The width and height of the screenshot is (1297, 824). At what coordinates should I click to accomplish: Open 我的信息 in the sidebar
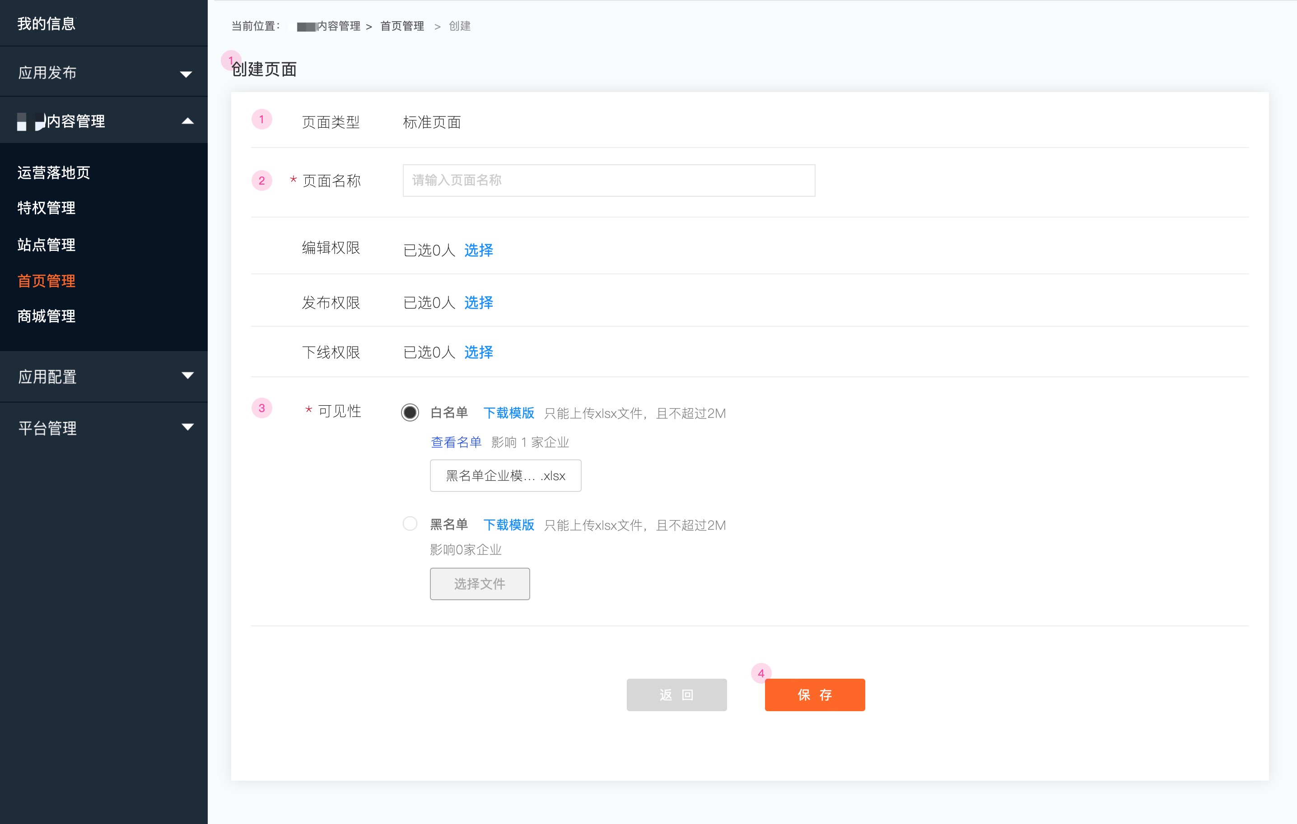(x=47, y=23)
